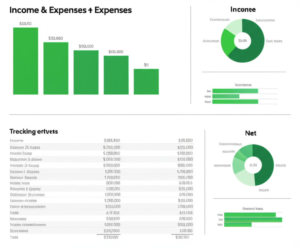Click the top horizontal bar below Income donut
The height and width of the screenshot is (248, 300).
pos(235,91)
